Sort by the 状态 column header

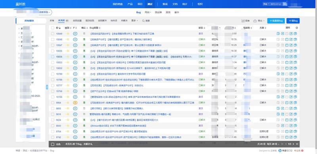tap(202, 28)
